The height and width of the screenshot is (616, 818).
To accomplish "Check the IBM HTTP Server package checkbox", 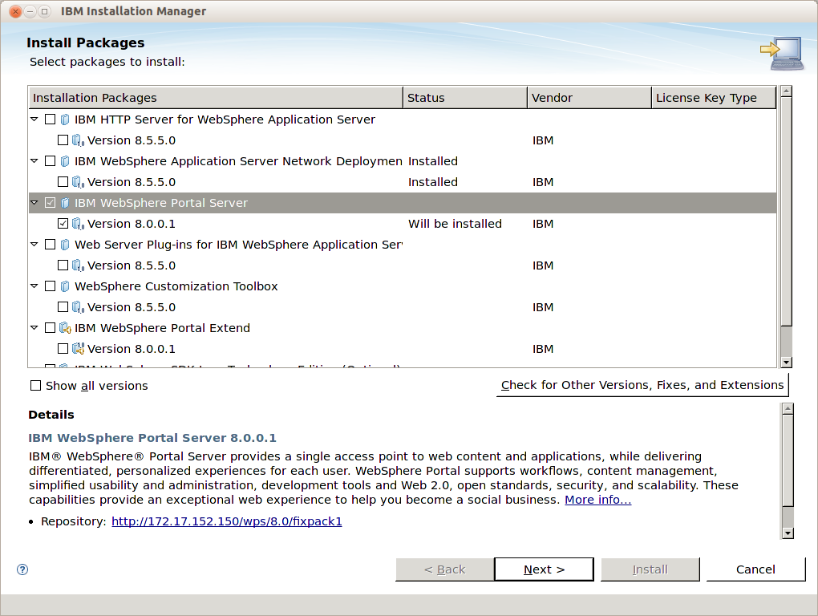I will coord(50,120).
